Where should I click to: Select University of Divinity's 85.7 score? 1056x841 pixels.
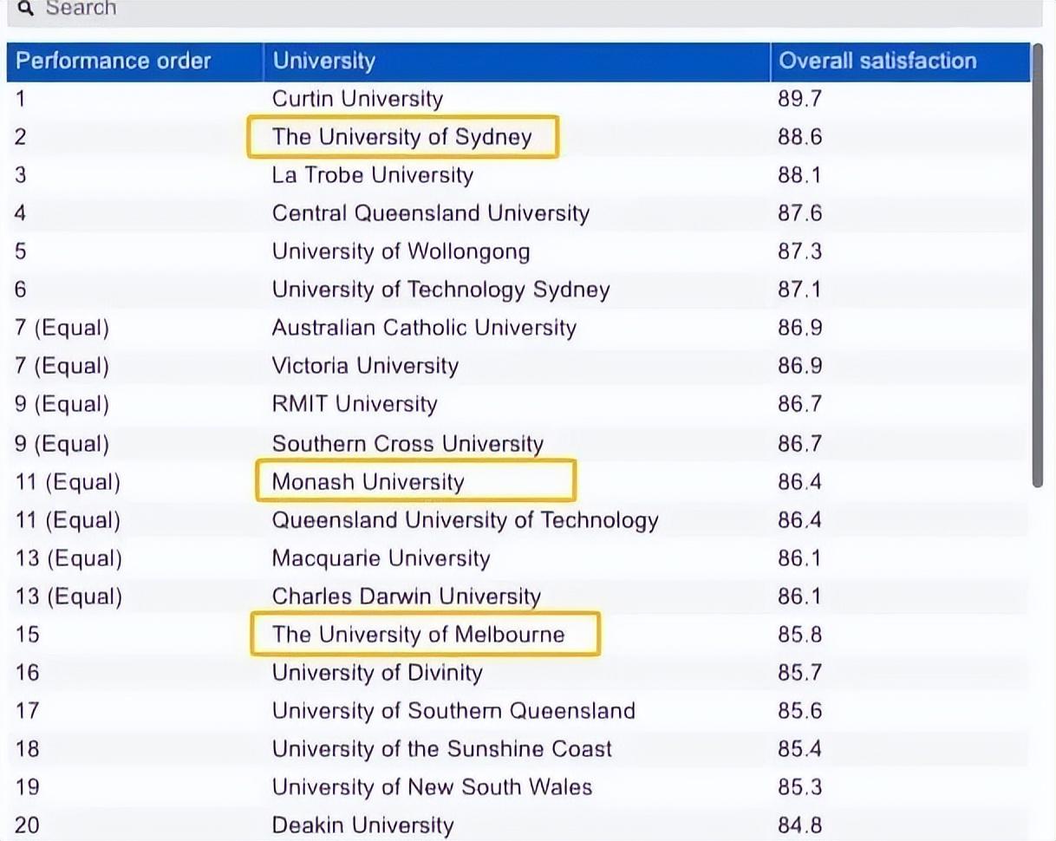click(799, 673)
